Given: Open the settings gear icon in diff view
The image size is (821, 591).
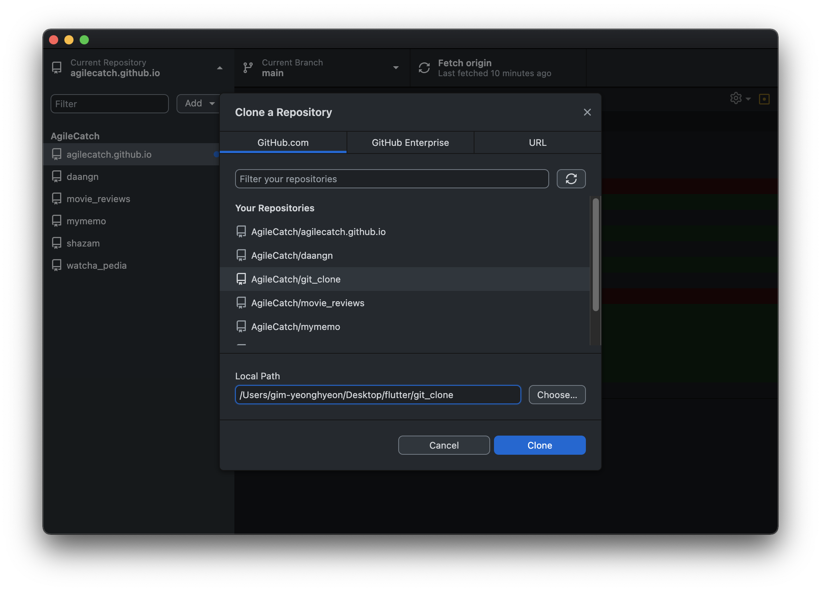Looking at the screenshot, I should pyautogui.click(x=736, y=98).
